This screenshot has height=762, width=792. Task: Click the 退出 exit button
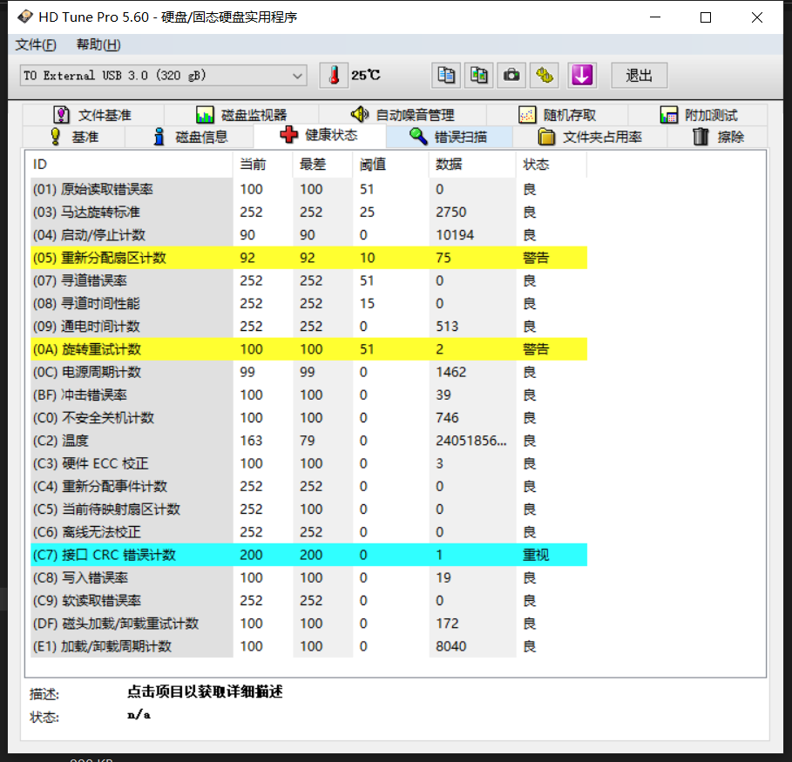pyautogui.click(x=639, y=76)
